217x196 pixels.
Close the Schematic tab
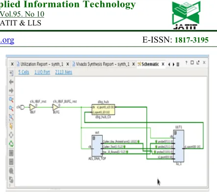coord(163,64)
